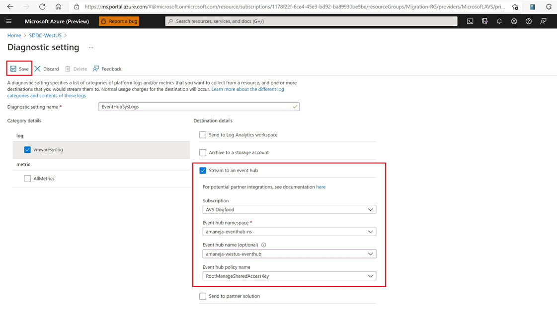Click the browser refresh icon

point(42,7)
